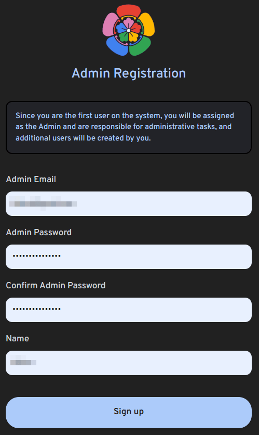Click the blue outer petal of the logo
259x435 pixels.
click(117, 46)
